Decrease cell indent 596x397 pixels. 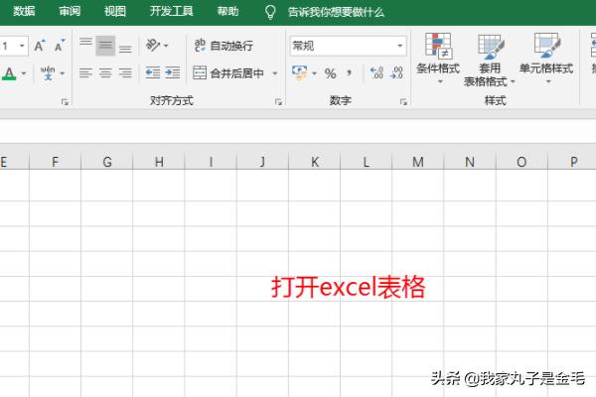[153, 72]
